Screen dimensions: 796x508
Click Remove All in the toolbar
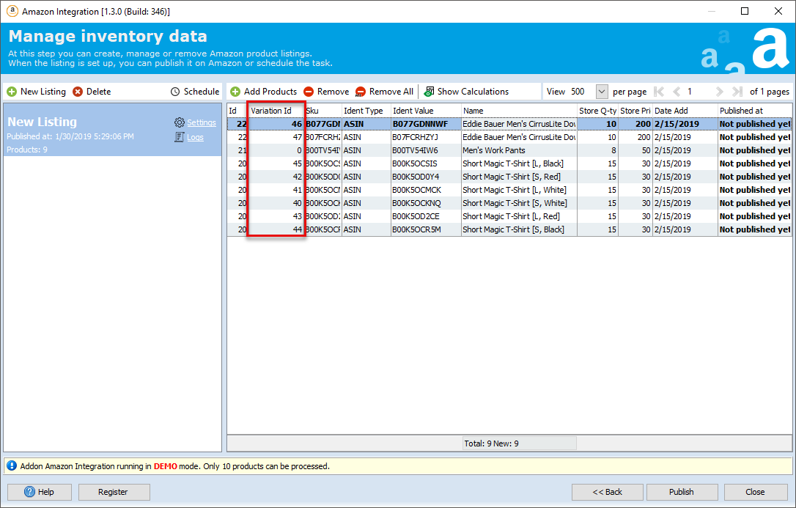click(x=384, y=92)
